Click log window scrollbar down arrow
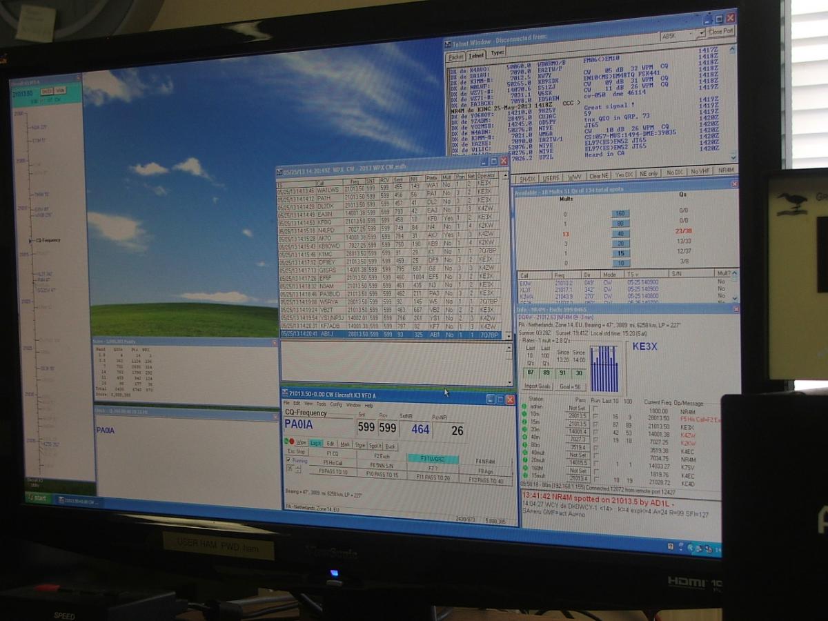This screenshot has width=828, height=621. (x=509, y=335)
